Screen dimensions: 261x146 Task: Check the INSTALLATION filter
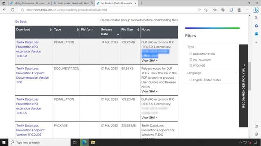pyautogui.click(x=191, y=60)
